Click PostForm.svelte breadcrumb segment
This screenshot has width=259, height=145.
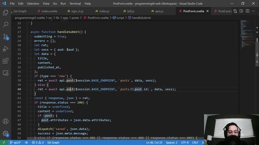tap(96, 18)
